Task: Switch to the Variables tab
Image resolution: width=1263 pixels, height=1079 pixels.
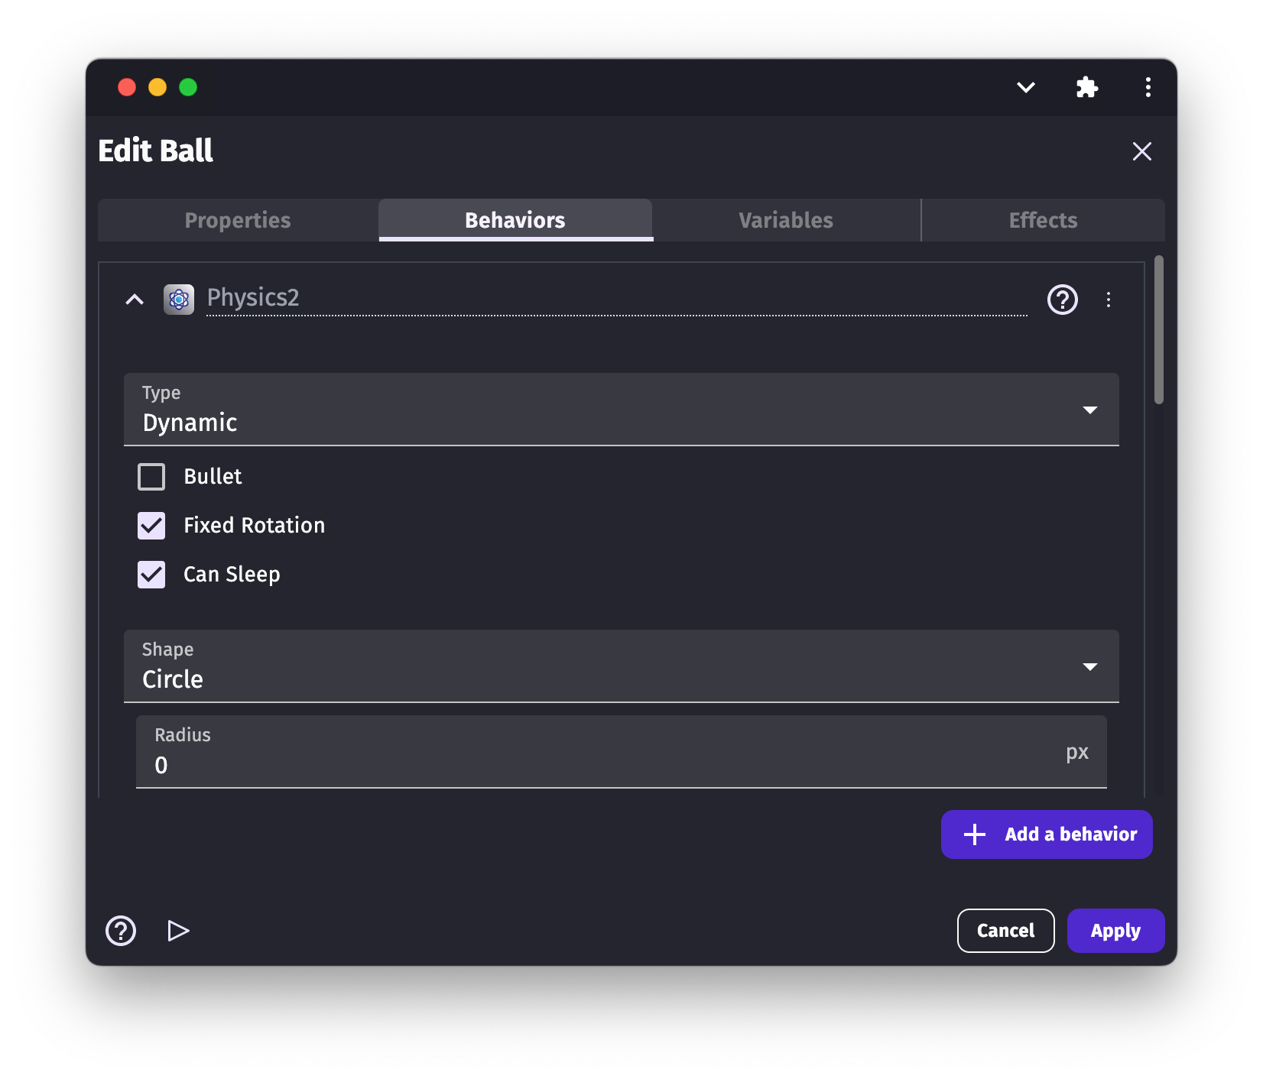Action: pyautogui.click(x=786, y=221)
